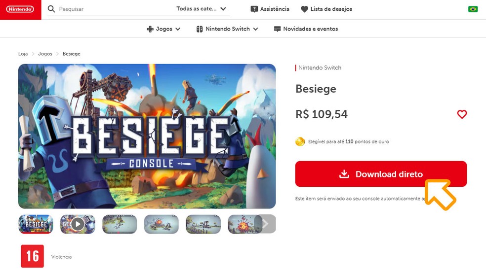This screenshot has height=273, width=486.
Task: Click the gold points coin icon
Action: (x=300, y=141)
